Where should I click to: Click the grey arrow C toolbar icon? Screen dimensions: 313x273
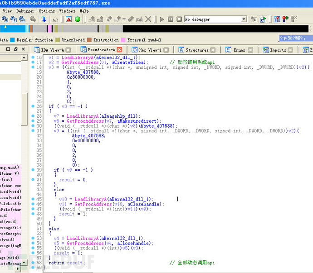(254, 19)
